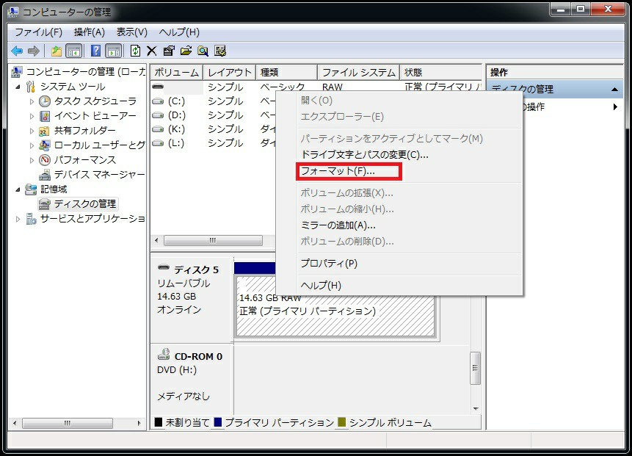Screen dimensions: 632x456
Task: Open the ヘルプ(H) menu bar item
Action: [x=179, y=32]
